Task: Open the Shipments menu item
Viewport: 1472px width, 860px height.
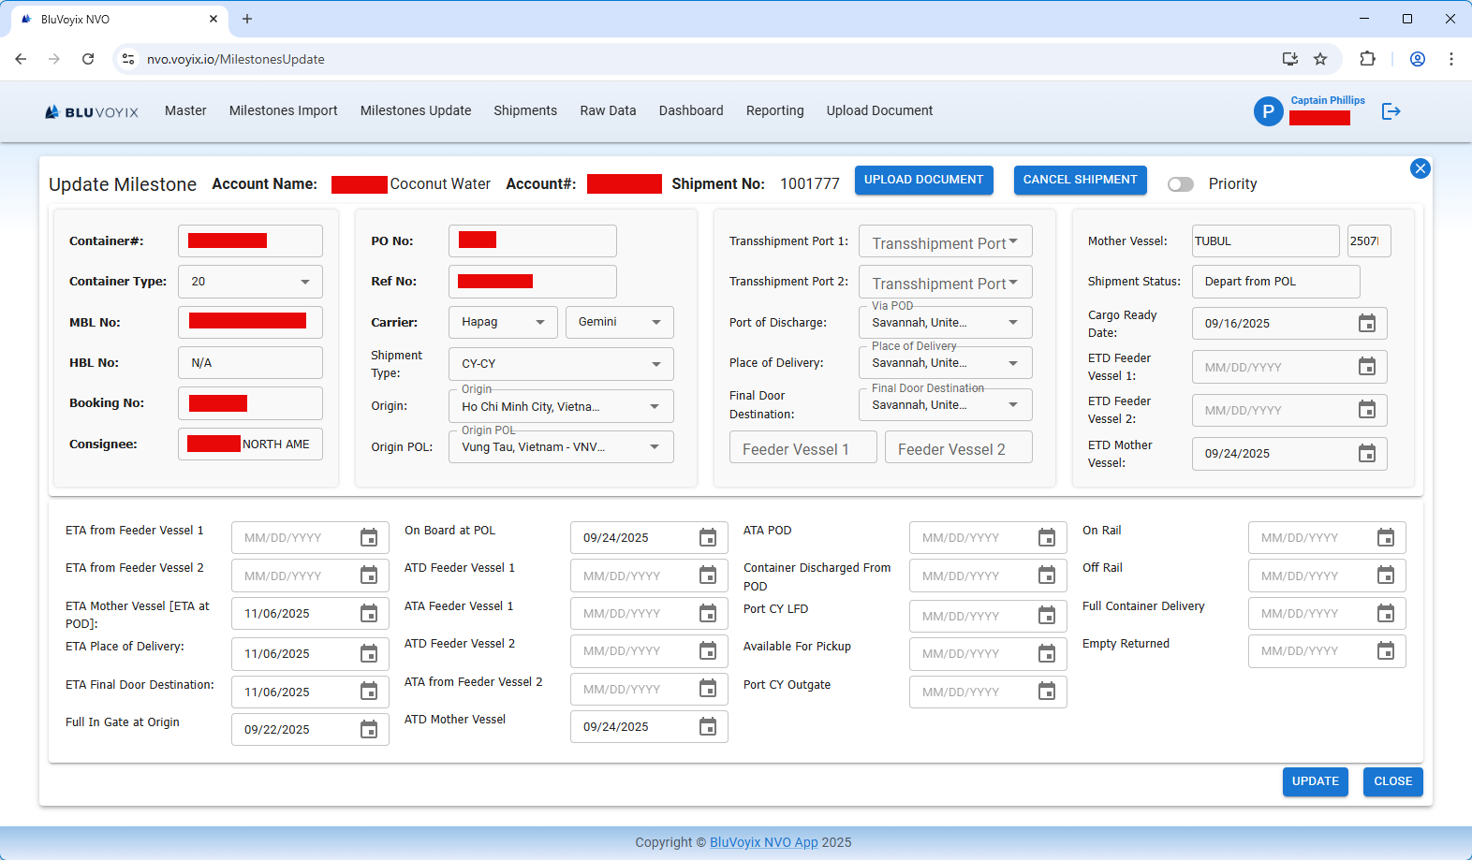Action: pyautogui.click(x=525, y=110)
